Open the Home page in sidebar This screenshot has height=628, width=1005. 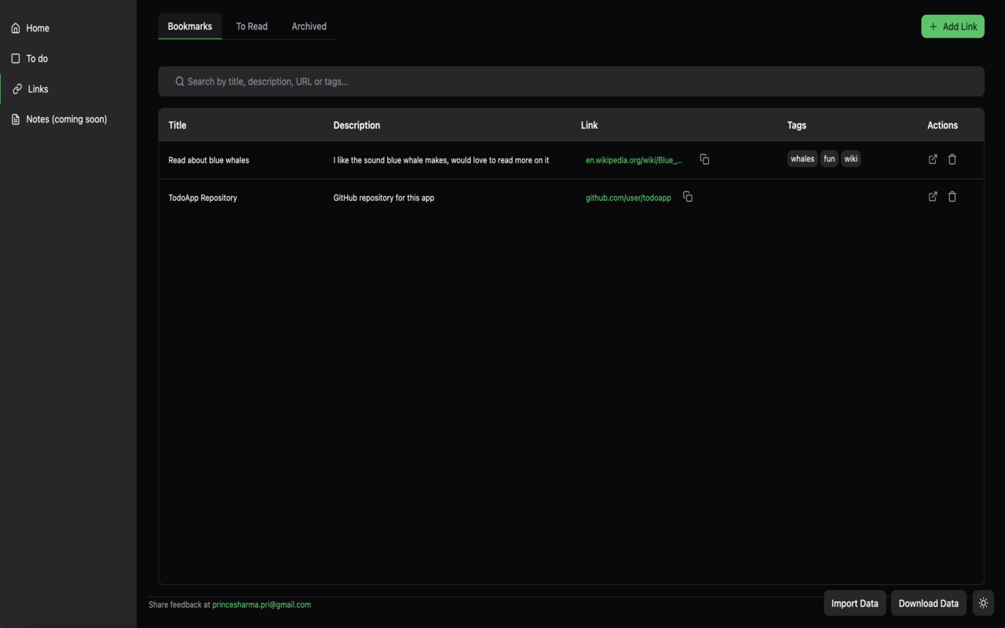pos(68,28)
